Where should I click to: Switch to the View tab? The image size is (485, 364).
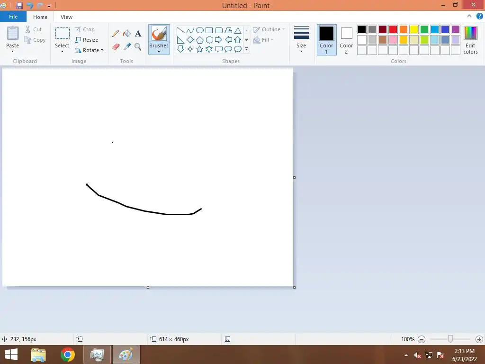(66, 17)
